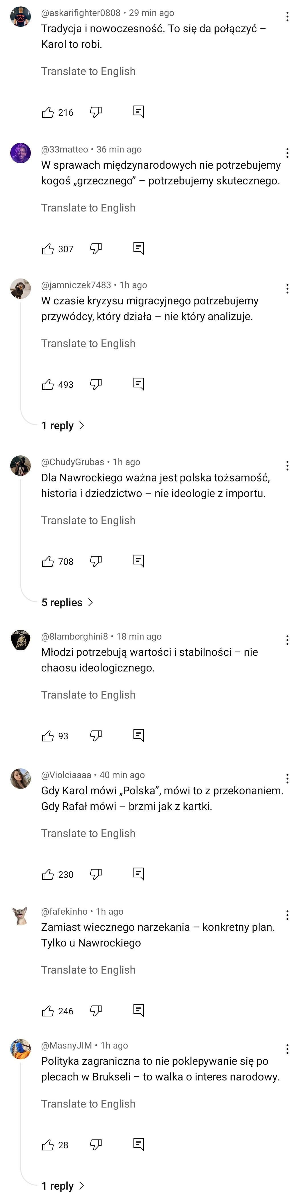Expand the 1 reply under @jamniczek7483's comment
The height and width of the screenshot is (1203, 308).
63,426
